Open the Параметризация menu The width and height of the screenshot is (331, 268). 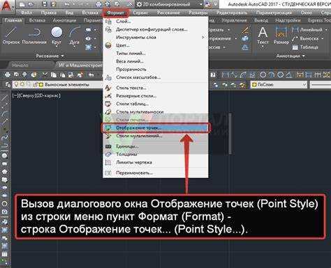(x=273, y=13)
